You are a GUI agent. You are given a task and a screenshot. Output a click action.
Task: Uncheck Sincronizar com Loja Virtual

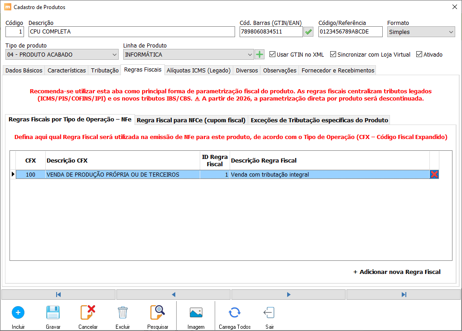click(333, 54)
